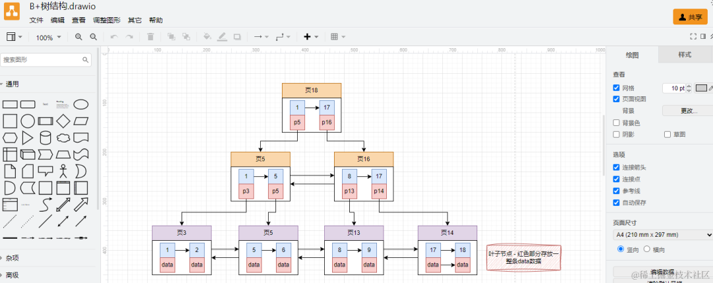Image resolution: width=713 pixels, height=283 pixels.
Task: Select the triangle shape in palette
Action: point(28,138)
